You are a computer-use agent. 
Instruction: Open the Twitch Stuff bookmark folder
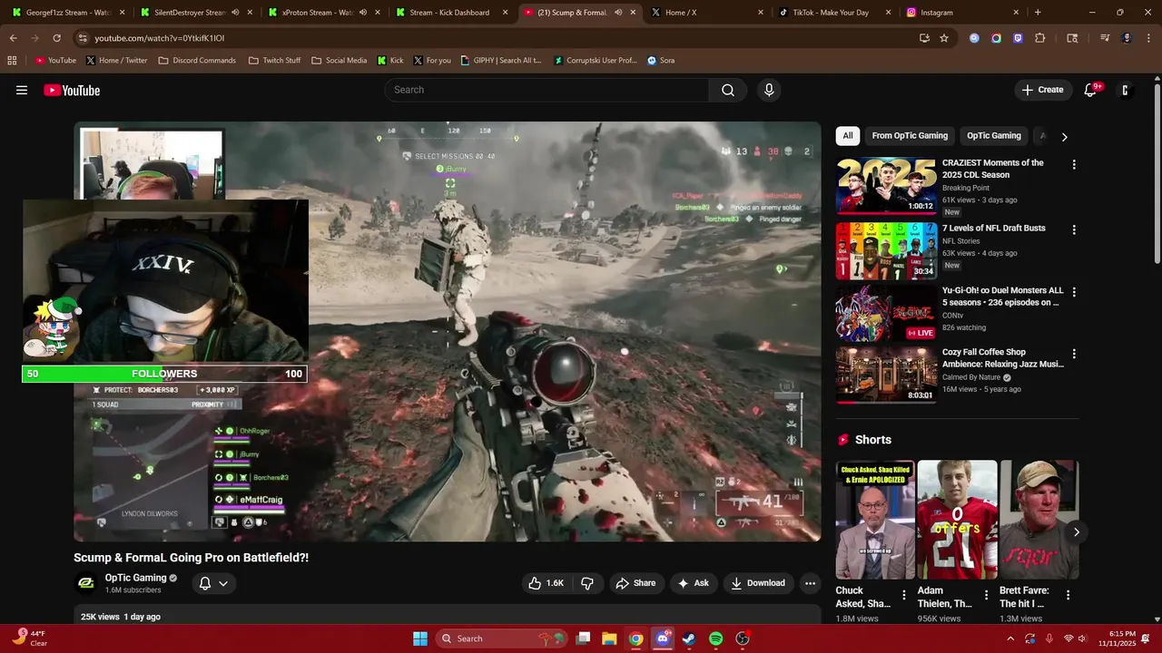274,61
